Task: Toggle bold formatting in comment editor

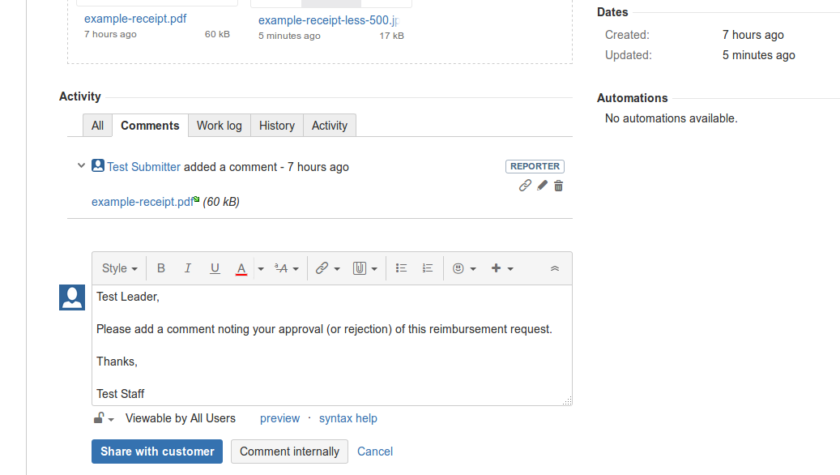Action: 161,268
